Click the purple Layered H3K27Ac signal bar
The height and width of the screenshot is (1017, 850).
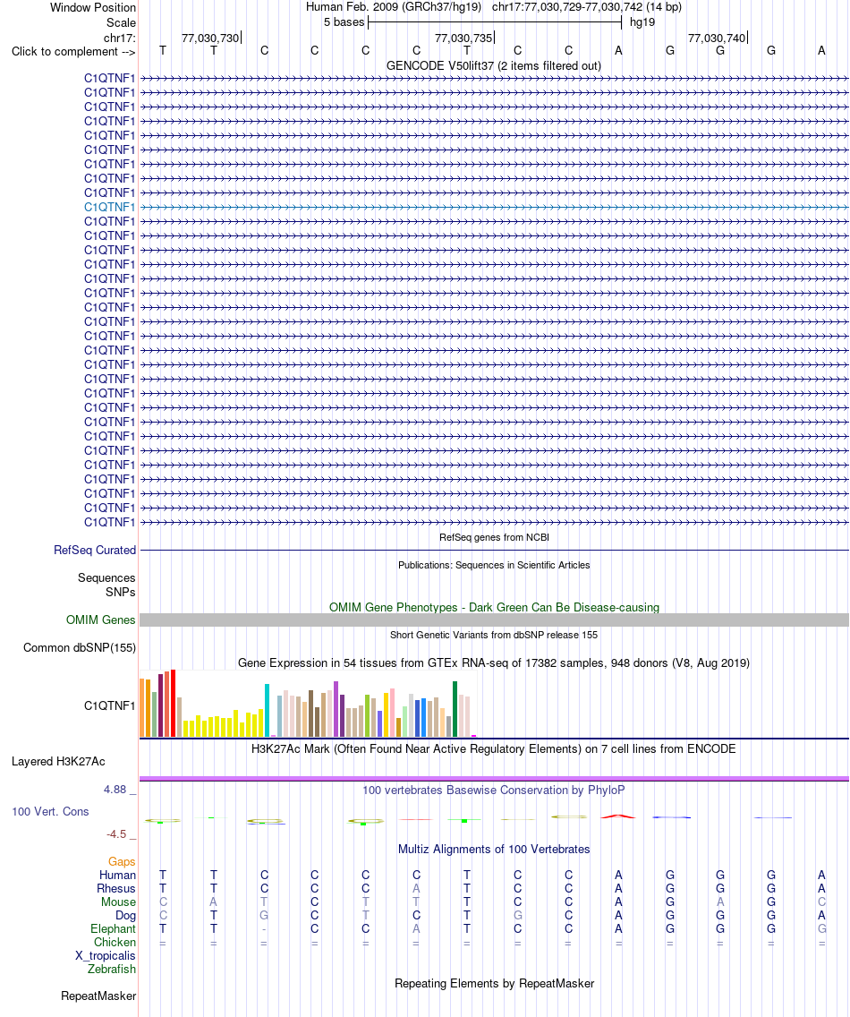tap(494, 778)
